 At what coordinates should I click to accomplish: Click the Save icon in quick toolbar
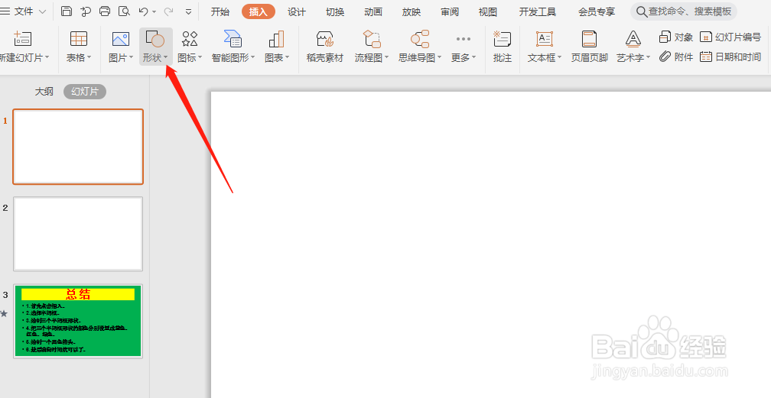click(67, 11)
